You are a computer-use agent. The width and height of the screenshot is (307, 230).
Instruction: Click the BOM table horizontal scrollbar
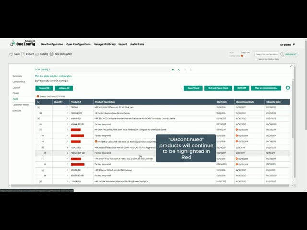tap(150, 185)
